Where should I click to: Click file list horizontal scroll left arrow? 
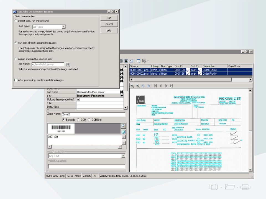(131, 79)
